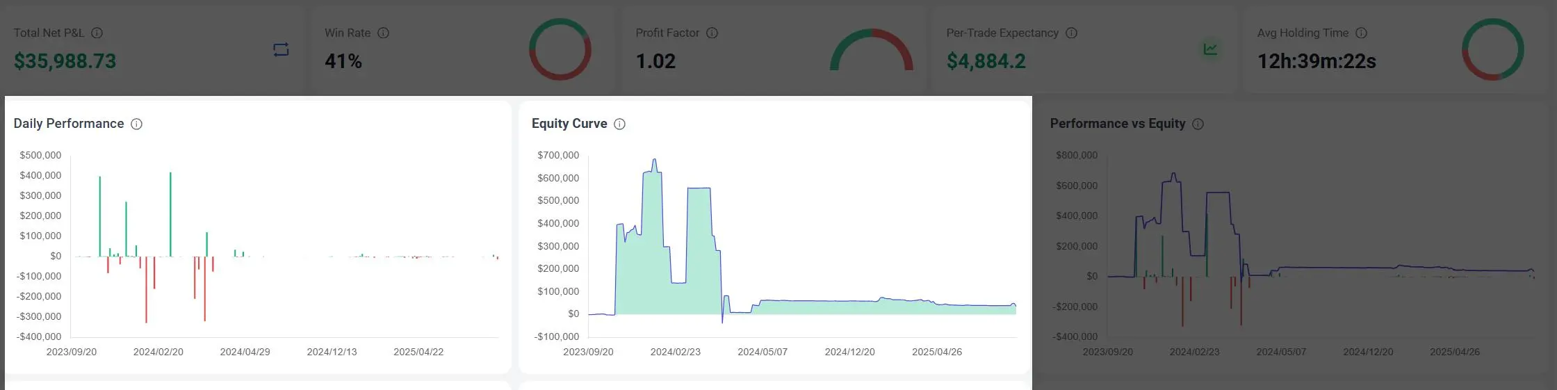Click the Daily Performance info icon
Screen dimensions: 1557x390
[x=137, y=124]
